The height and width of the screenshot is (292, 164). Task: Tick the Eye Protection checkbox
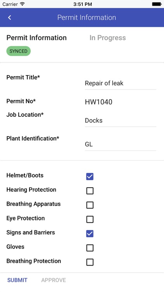coord(90,219)
